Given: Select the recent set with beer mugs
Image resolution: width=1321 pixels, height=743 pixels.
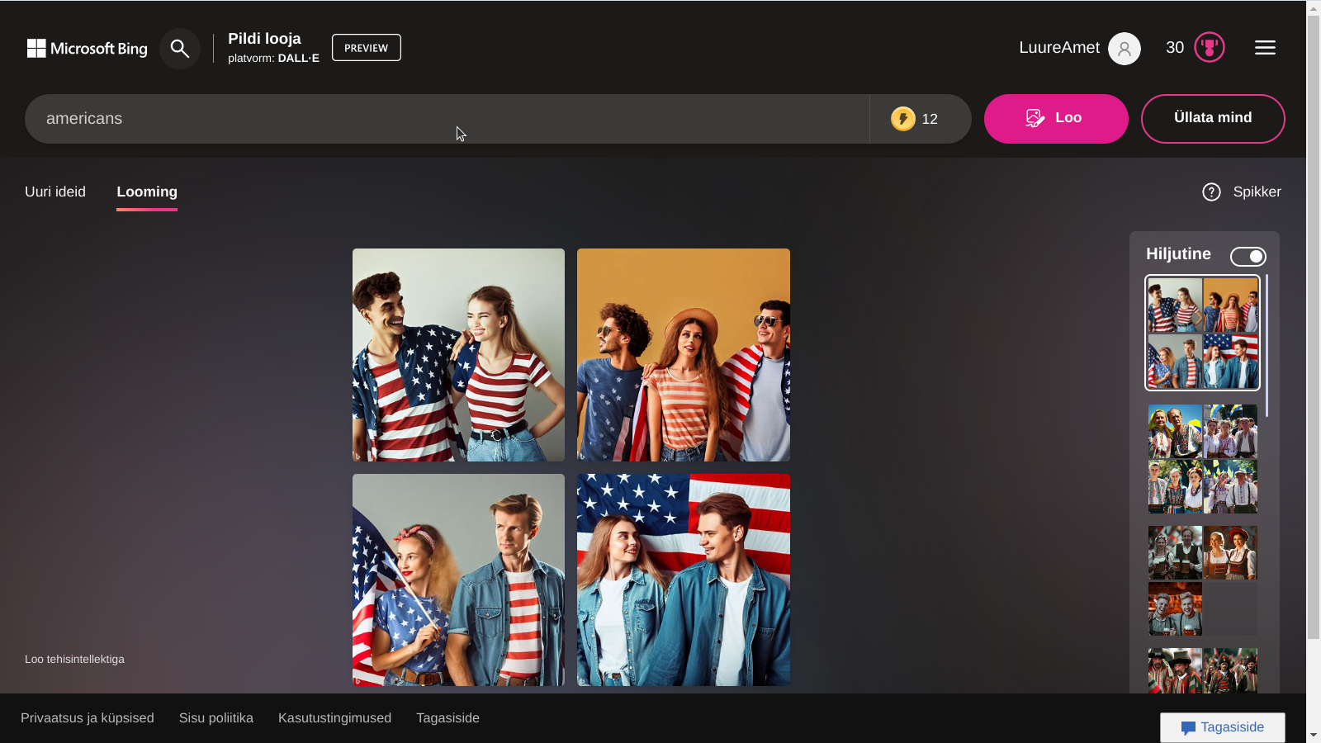Looking at the screenshot, I should click(1203, 581).
